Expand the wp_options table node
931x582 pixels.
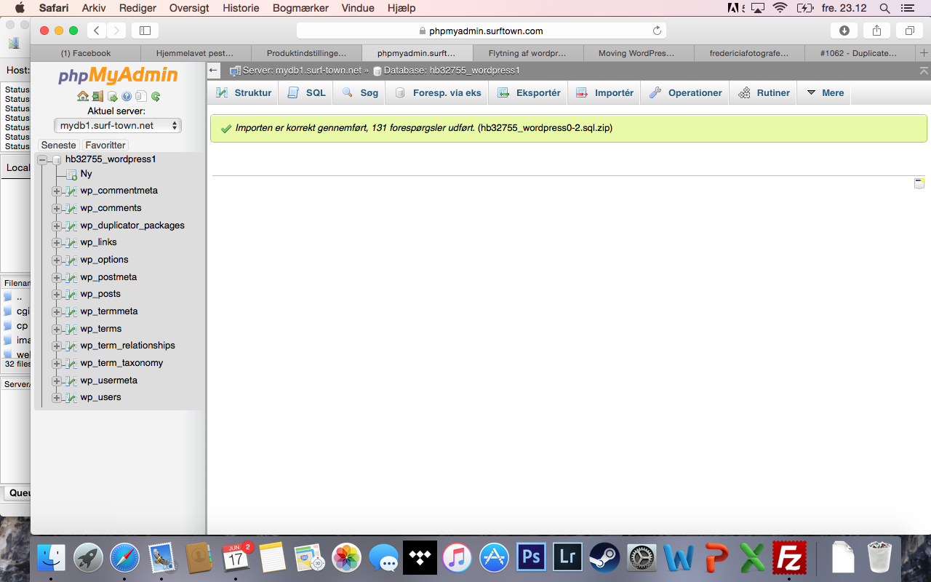click(57, 260)
